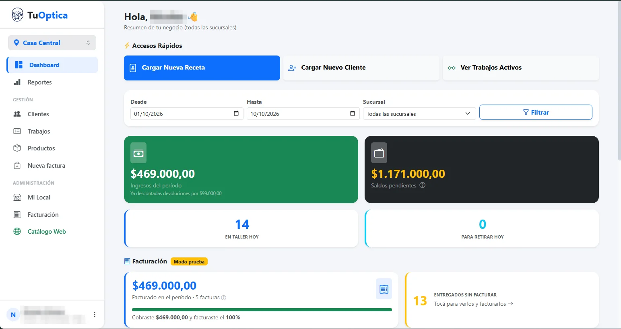This screenshot has width=621, height=329.
Task: Click the Trabajos list icon
Action: pyautogui.click(x=17, y=131)
